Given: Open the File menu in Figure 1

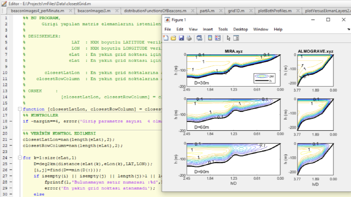Looking at the screenshot, I should click(x=168, y=29).
